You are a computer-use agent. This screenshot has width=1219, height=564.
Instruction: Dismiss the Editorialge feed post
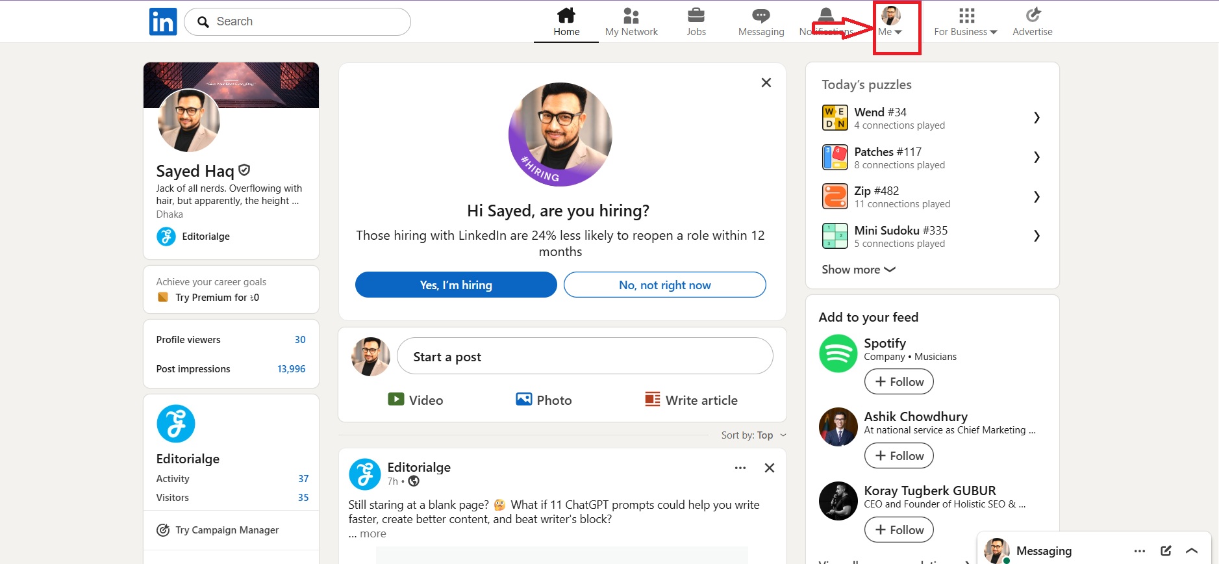tap(770, 468)
